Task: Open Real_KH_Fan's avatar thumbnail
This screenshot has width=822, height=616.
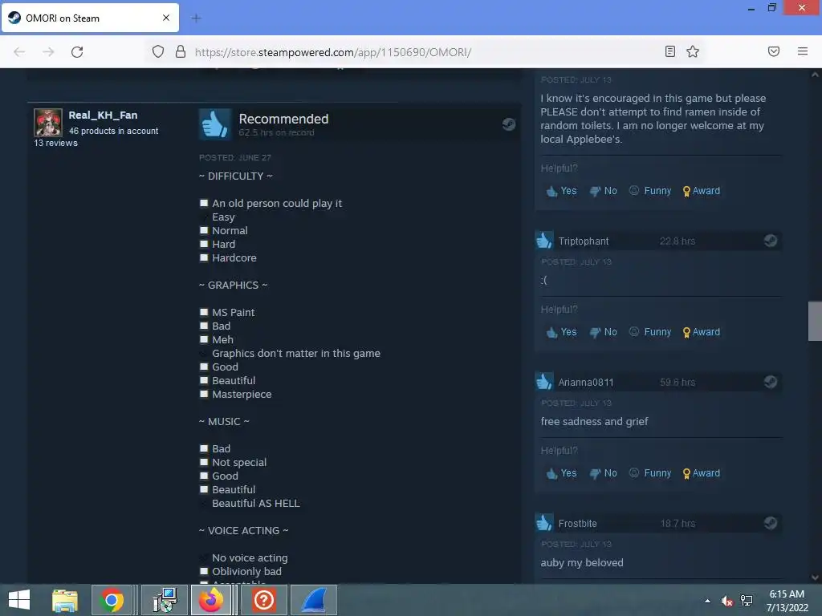Action: 48,123
